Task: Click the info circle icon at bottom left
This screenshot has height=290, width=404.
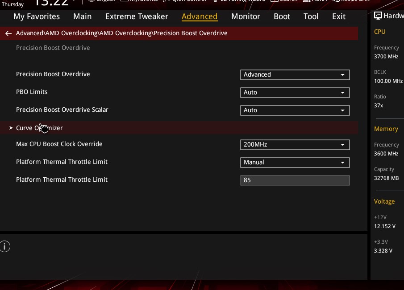Action: [5, 246]
